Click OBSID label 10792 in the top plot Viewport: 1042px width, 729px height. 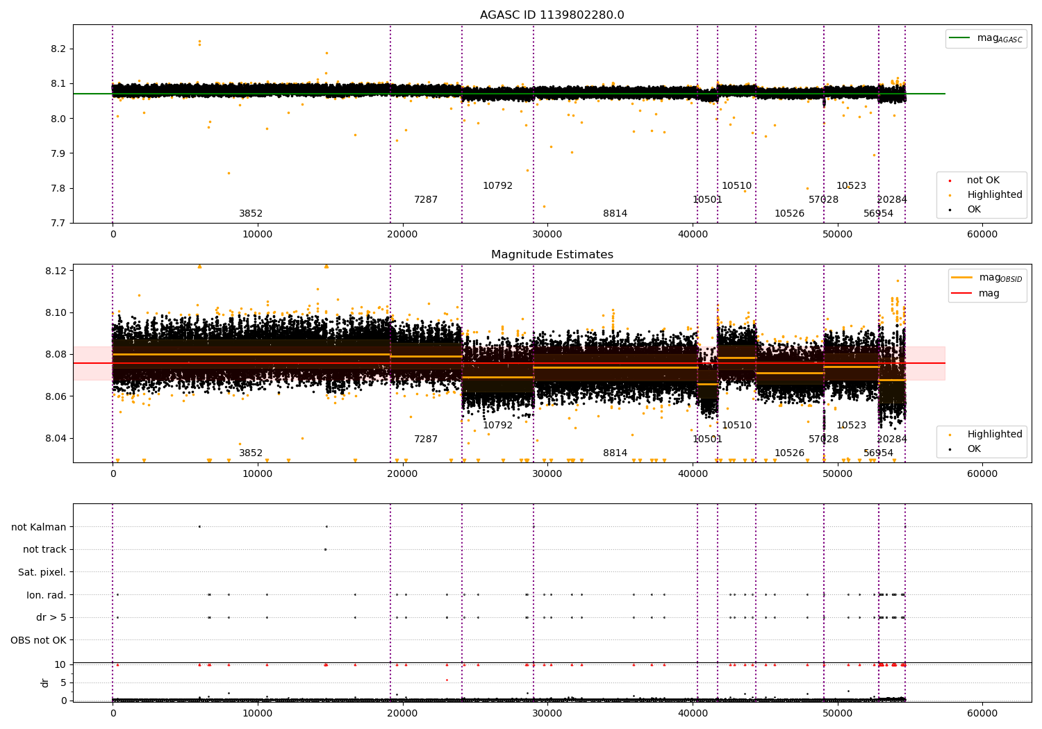(x=497, y=186)
